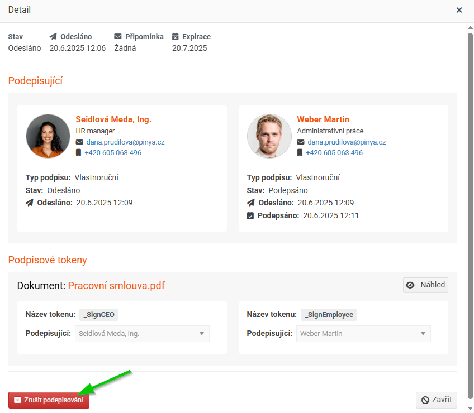Click sent icon in Seidlová Meda card
The height and width of the screenshot is (413, 474).
29,203
